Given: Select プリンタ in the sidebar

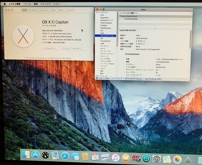Looking at the screenshot, I should [x=103, y=66].
